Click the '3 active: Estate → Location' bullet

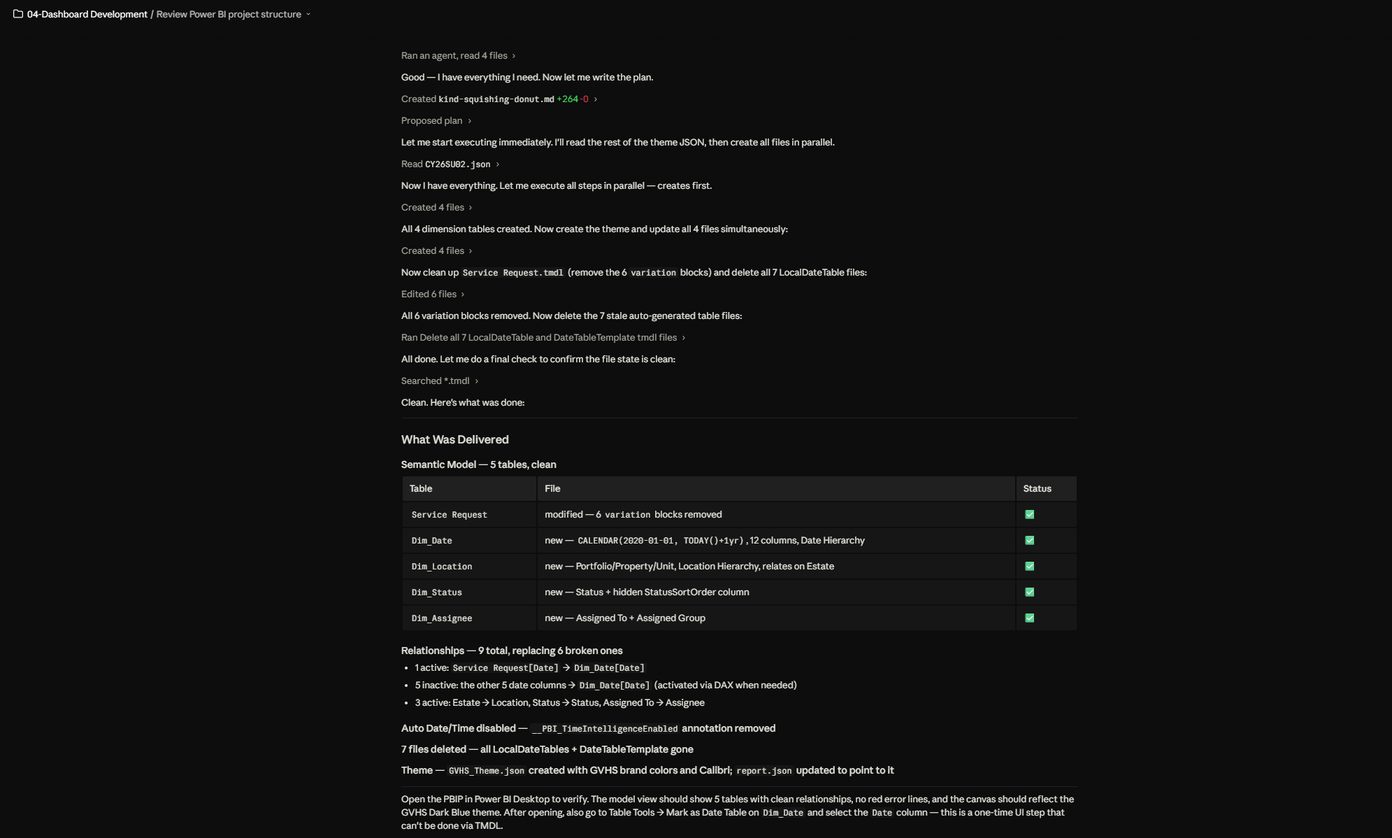click(x=559, y=702)
